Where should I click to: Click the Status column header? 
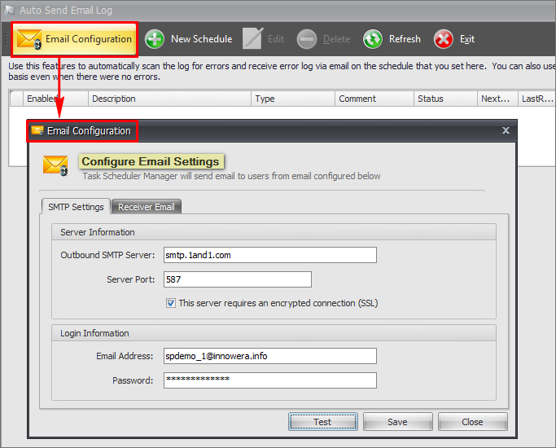[x=446, y=99]
